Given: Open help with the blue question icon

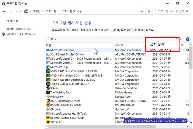Looking at the screenshot, I should point(187,39).
